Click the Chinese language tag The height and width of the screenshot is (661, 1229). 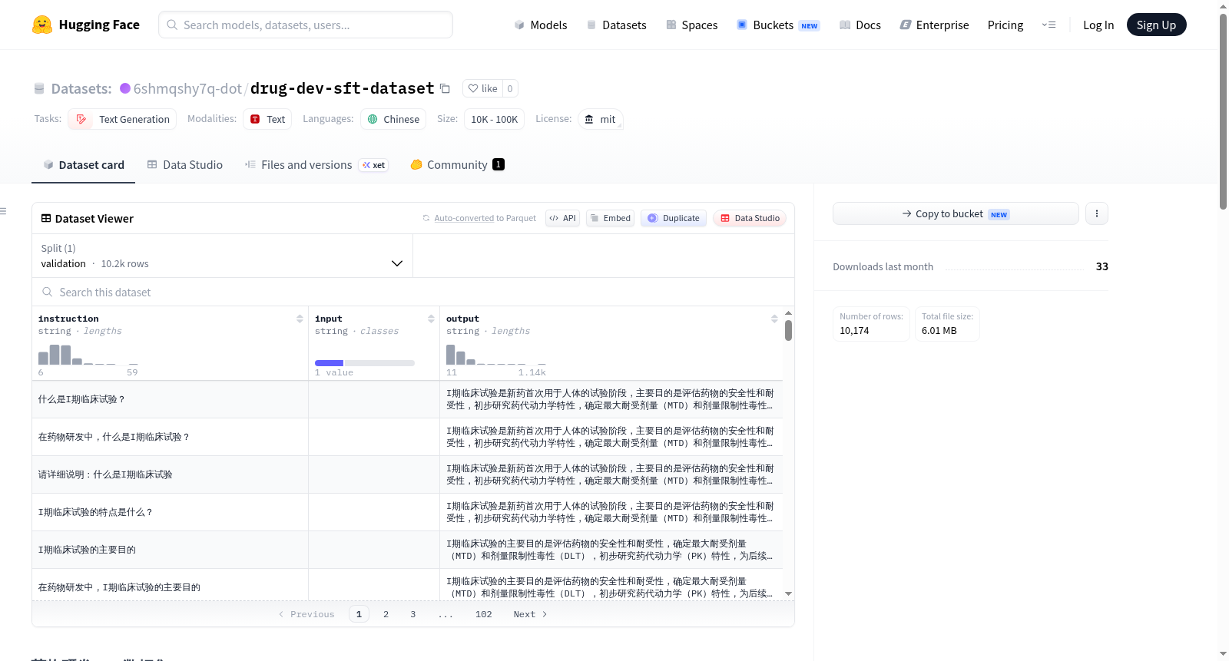click(x=393, y=119)
